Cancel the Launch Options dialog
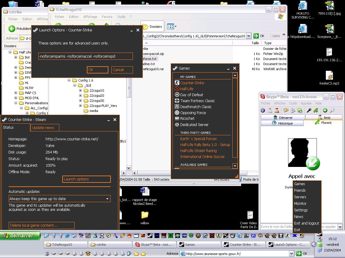345x258 pixels. point(122,70)
